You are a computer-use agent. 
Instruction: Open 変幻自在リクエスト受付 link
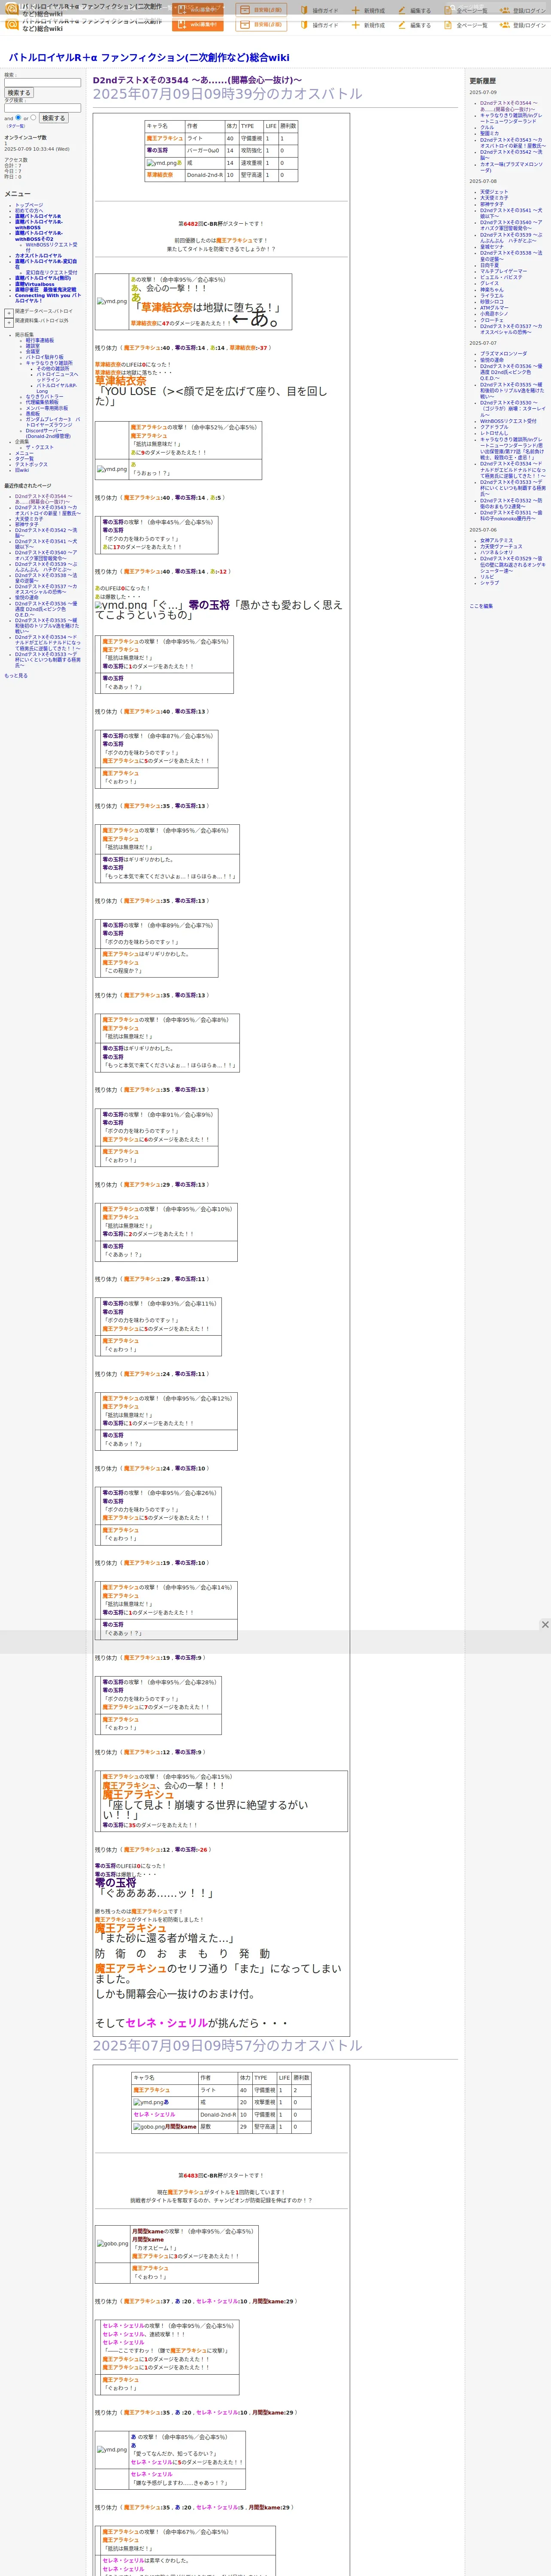click(51, 273)
